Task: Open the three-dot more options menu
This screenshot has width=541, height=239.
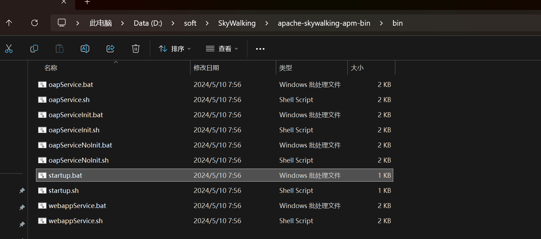Action: (x=260, y=49)
